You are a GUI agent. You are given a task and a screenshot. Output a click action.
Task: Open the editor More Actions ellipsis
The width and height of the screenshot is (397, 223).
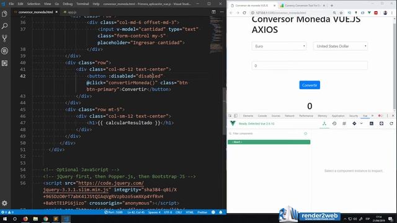click(x=222, y=12)
